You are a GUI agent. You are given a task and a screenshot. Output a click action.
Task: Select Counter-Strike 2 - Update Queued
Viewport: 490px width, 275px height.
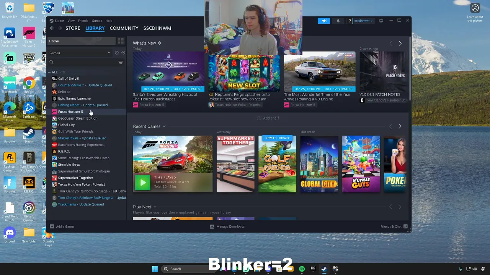(x=85, y=85)
